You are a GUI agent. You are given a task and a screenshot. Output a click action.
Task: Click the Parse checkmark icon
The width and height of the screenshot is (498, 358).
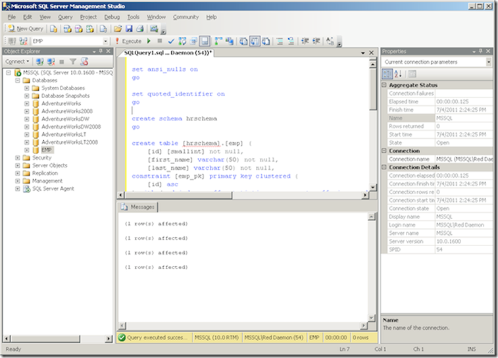[171, 41]
